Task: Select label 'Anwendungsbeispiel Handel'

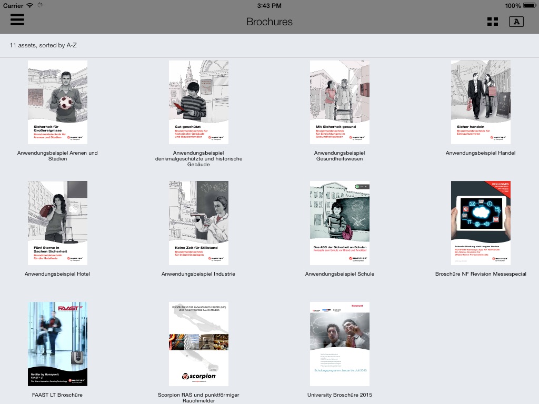Action: pyautogui.click(x=481, y=153)
